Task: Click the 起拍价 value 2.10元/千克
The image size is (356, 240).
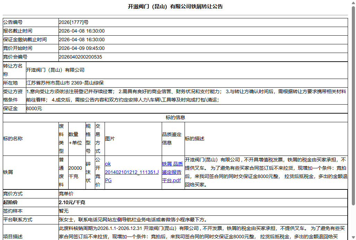Action: tap(72, 202)
